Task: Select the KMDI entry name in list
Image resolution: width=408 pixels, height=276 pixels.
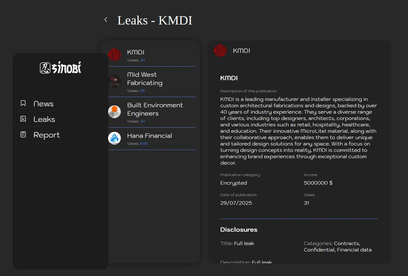Action: pos(136,52)
